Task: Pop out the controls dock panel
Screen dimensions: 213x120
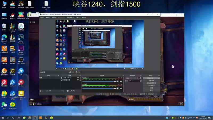Action: [x=159, y=75]
